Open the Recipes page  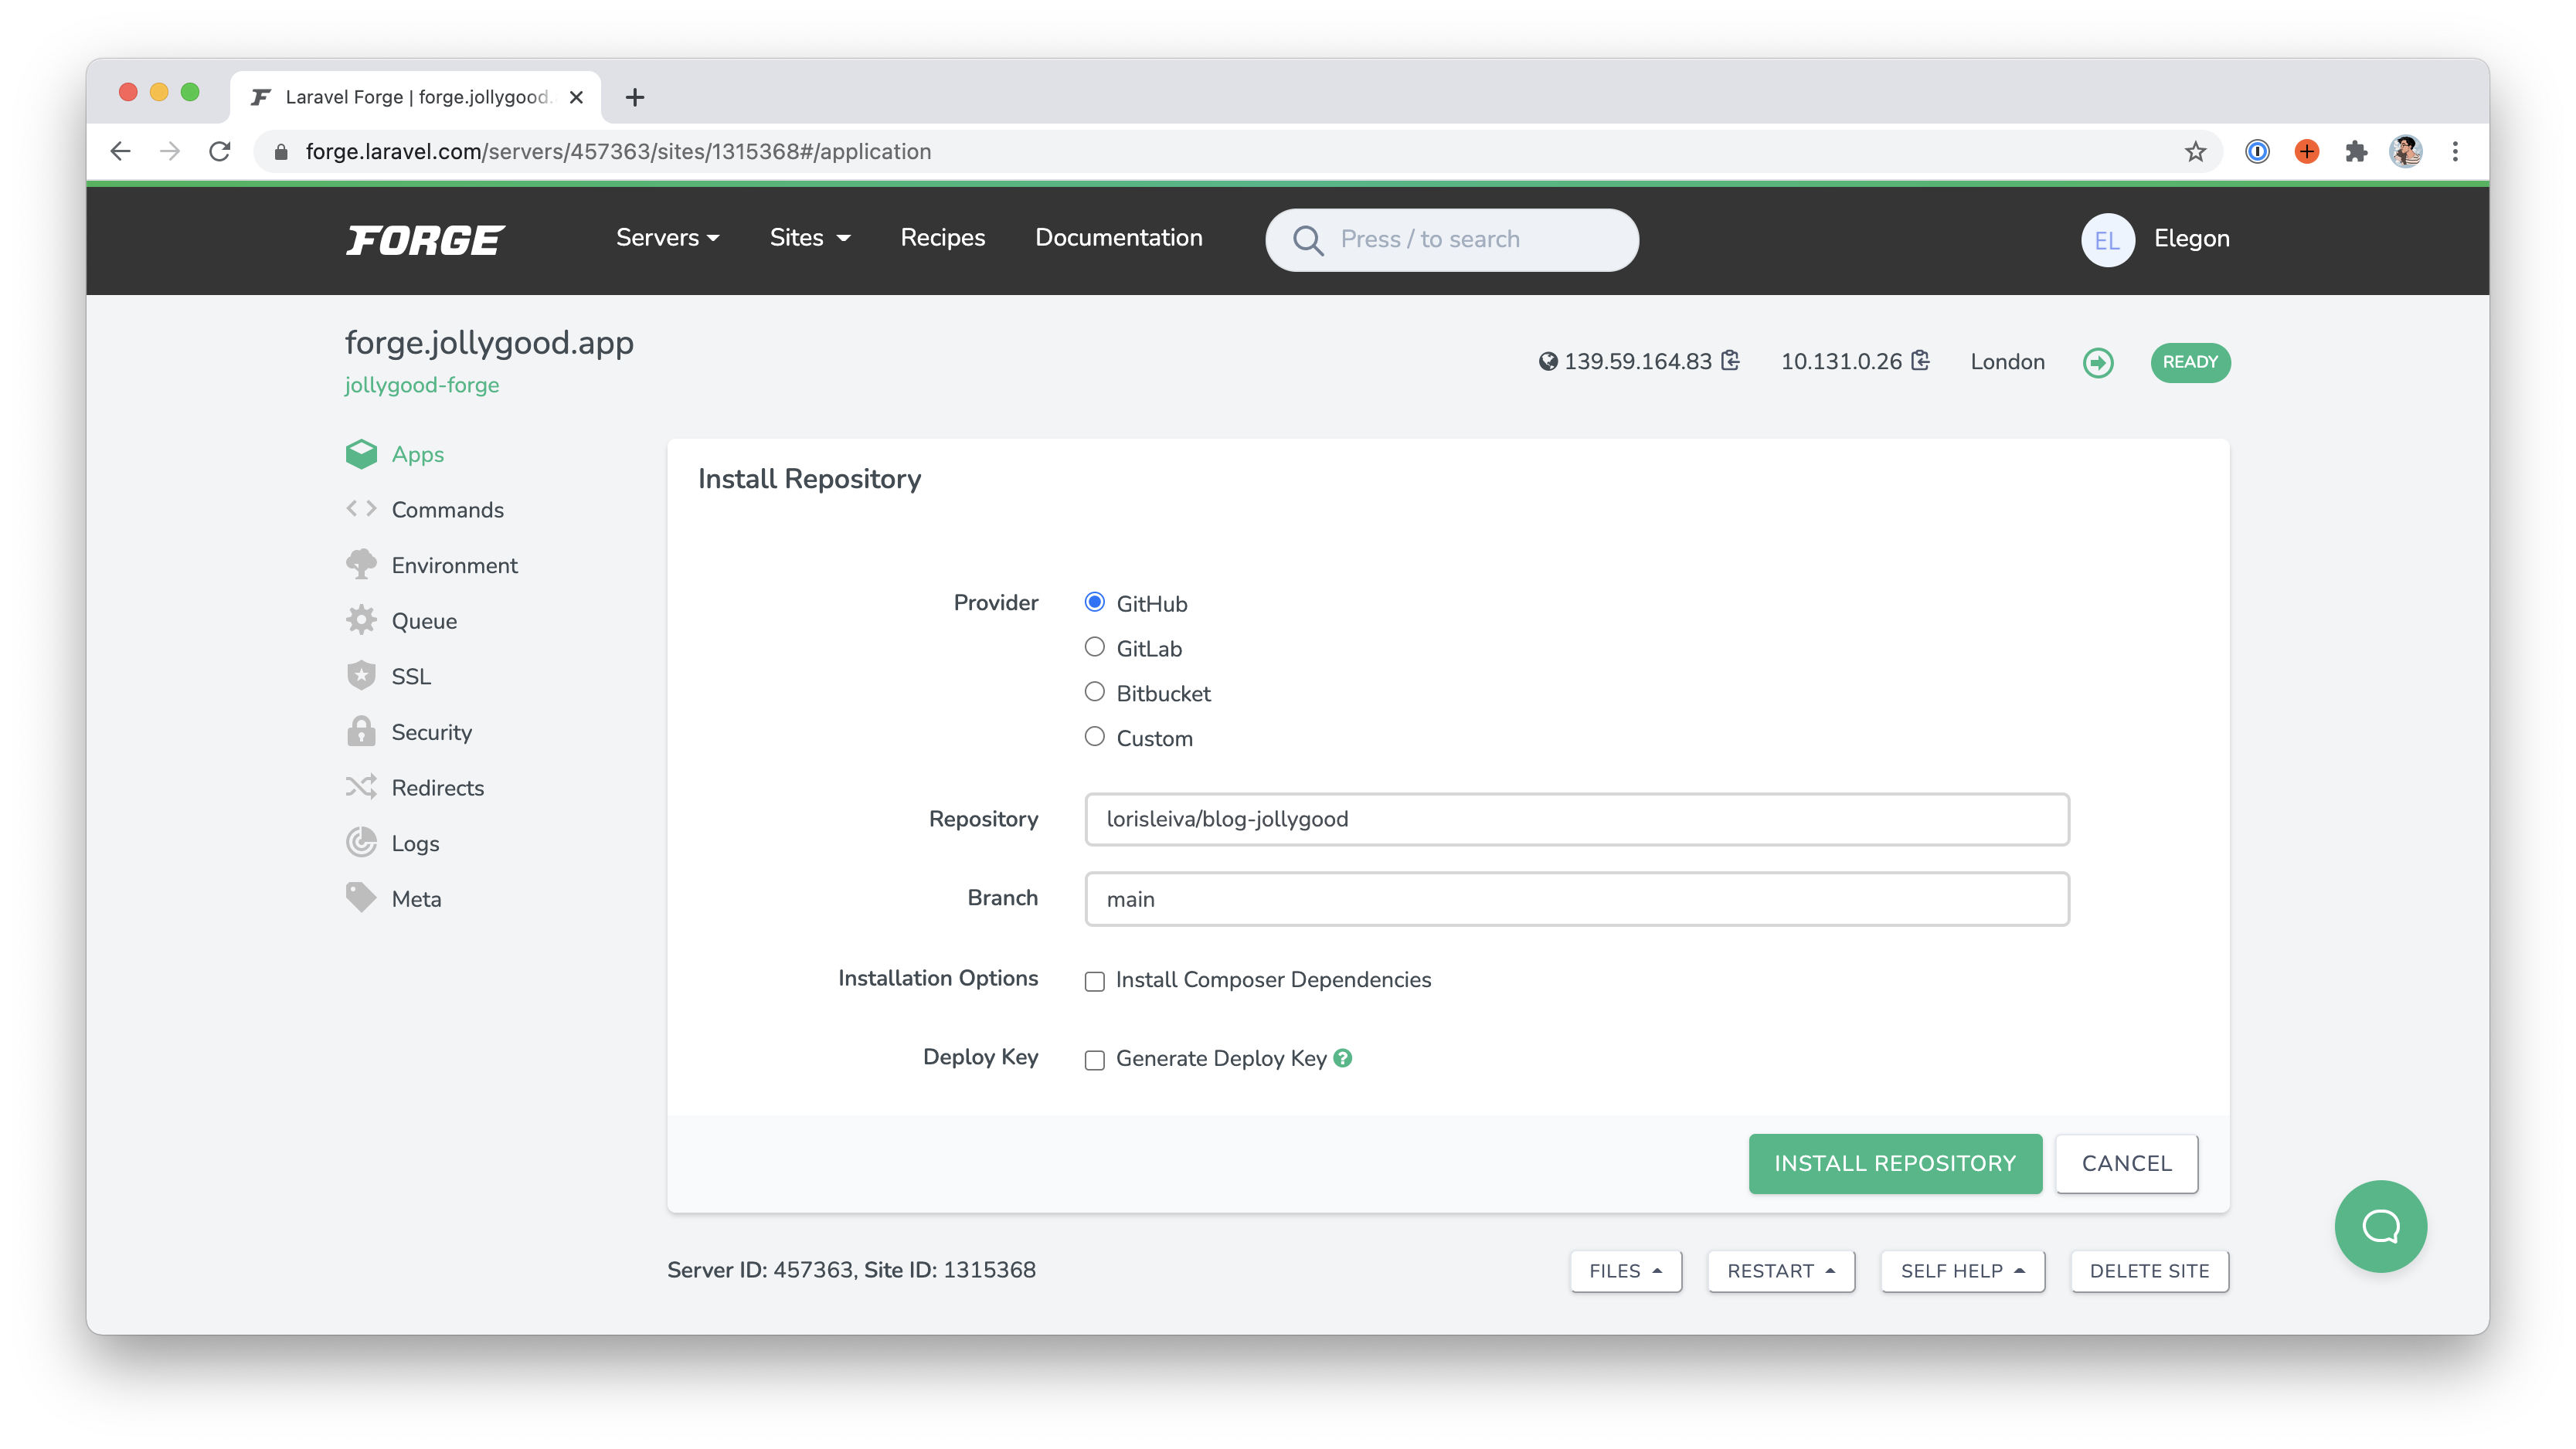(942, 238)
